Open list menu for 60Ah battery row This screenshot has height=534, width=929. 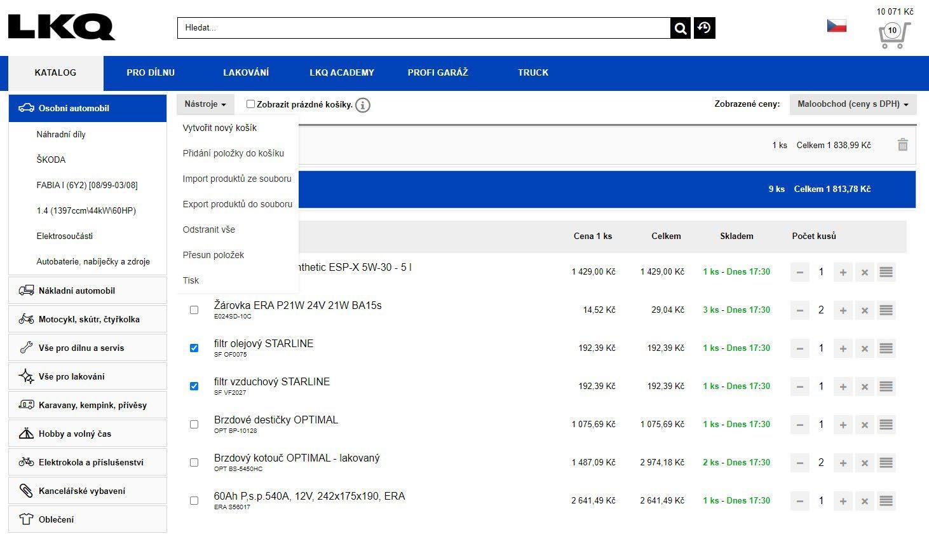click(x=886, y=501)
